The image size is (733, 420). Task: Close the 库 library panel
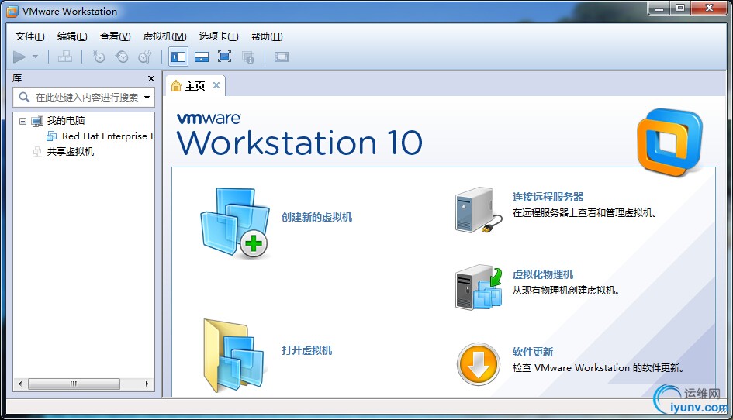click(x=151, y=78)
